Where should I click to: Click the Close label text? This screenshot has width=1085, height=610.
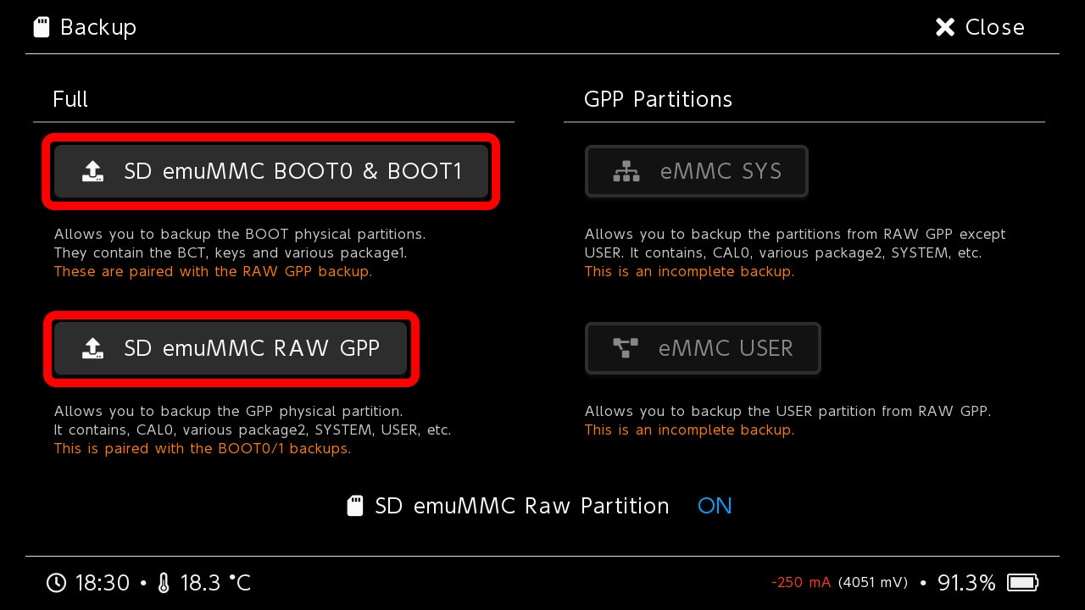pyautogui.click(x=994, y=28)
